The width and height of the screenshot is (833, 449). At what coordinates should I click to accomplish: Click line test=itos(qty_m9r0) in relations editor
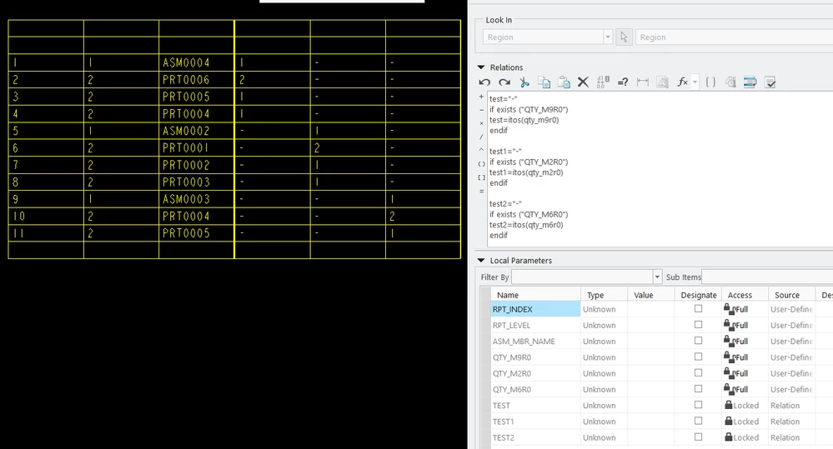point(524,120)
